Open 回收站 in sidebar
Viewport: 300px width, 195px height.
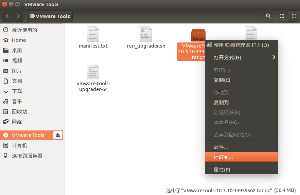tap(32, 111)
